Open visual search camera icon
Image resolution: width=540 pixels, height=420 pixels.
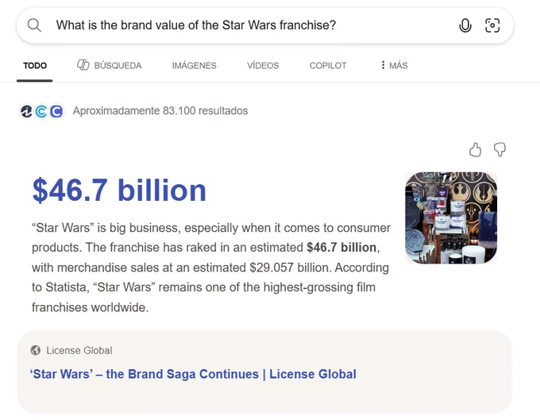[x=492, y=25]
